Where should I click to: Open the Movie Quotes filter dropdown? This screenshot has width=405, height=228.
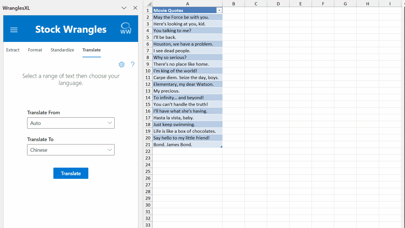coord(219,10)
